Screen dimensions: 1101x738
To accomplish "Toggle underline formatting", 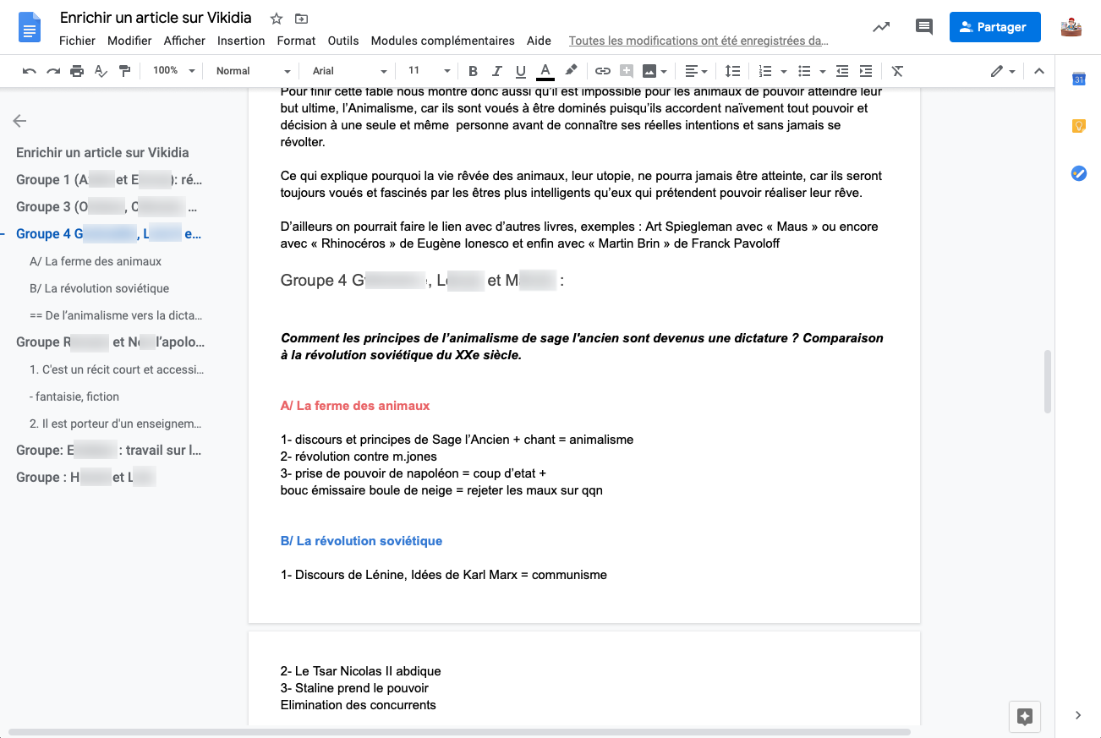I will pyautogui.click(x=521, y=71).
